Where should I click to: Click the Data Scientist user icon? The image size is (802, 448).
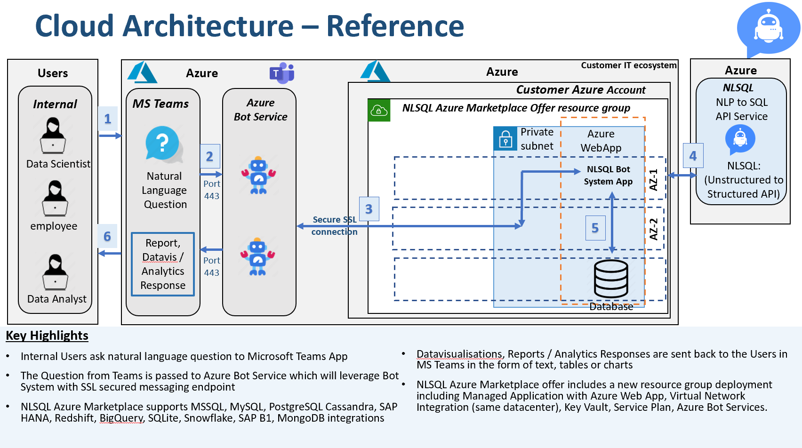[x=53, y=136]
